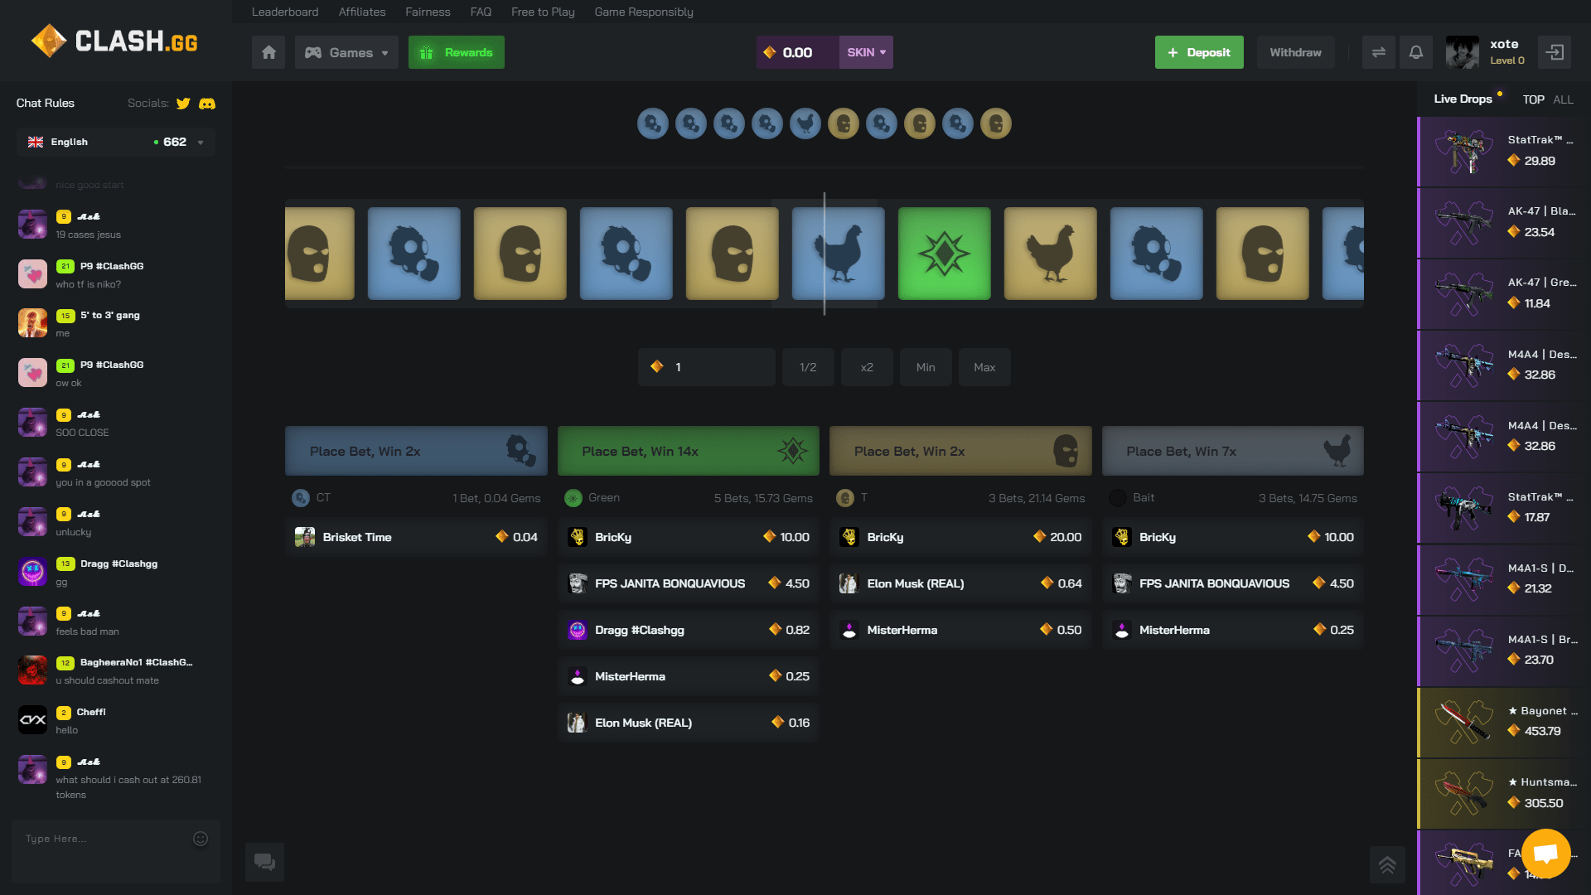
Task: Open the Affiliates page
Action: [x=362, y=12]
